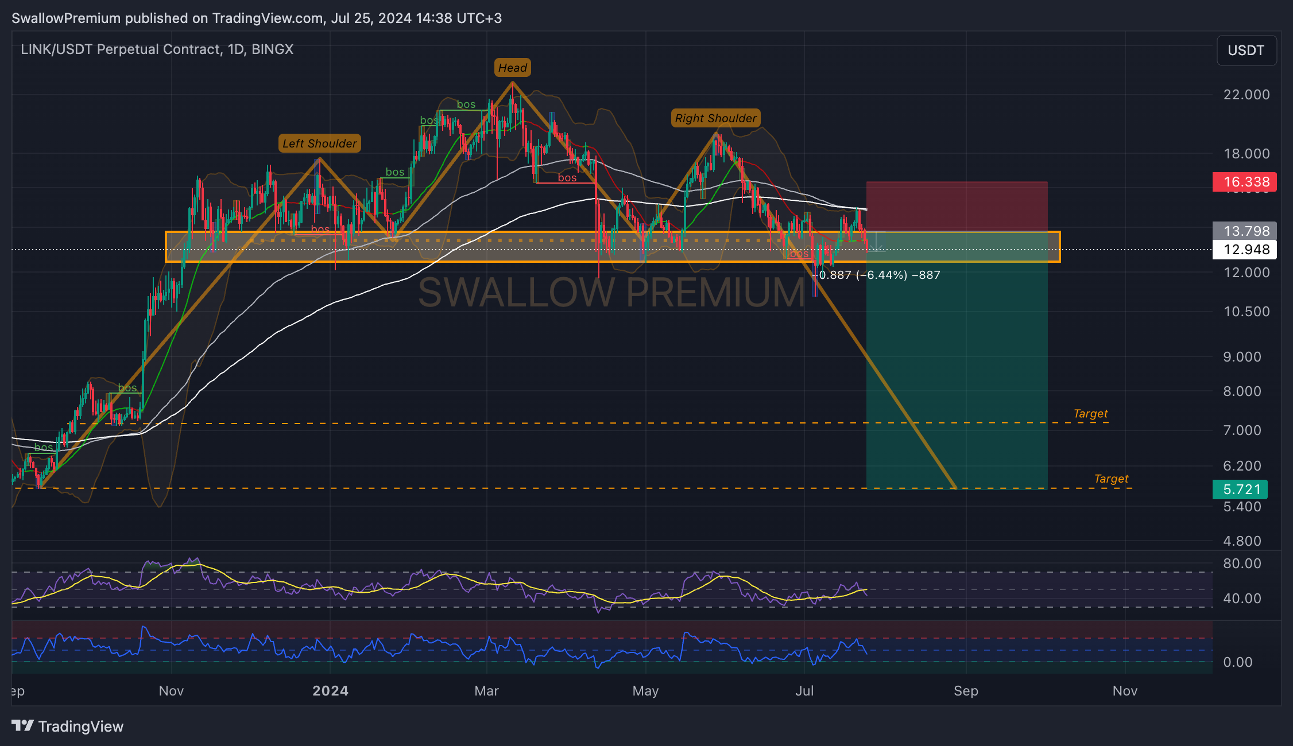Click the bos label below the Head
The height and width of the screenshot is (746, 1293).
pyautogui.click(x=567, y=178)
